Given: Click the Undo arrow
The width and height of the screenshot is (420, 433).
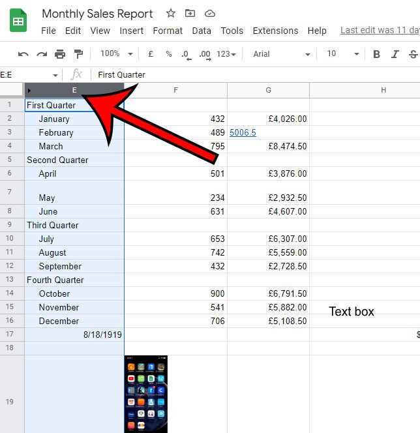Looking at the screenshot, I should tap(23, 54).
